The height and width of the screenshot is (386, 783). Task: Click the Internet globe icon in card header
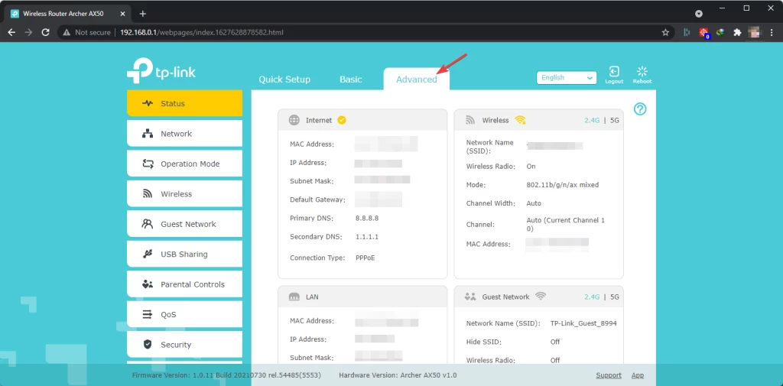tap(294, 120)
